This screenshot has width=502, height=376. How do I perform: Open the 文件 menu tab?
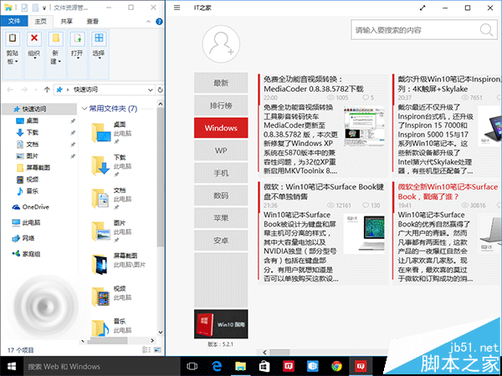click(x=13, y=20)
